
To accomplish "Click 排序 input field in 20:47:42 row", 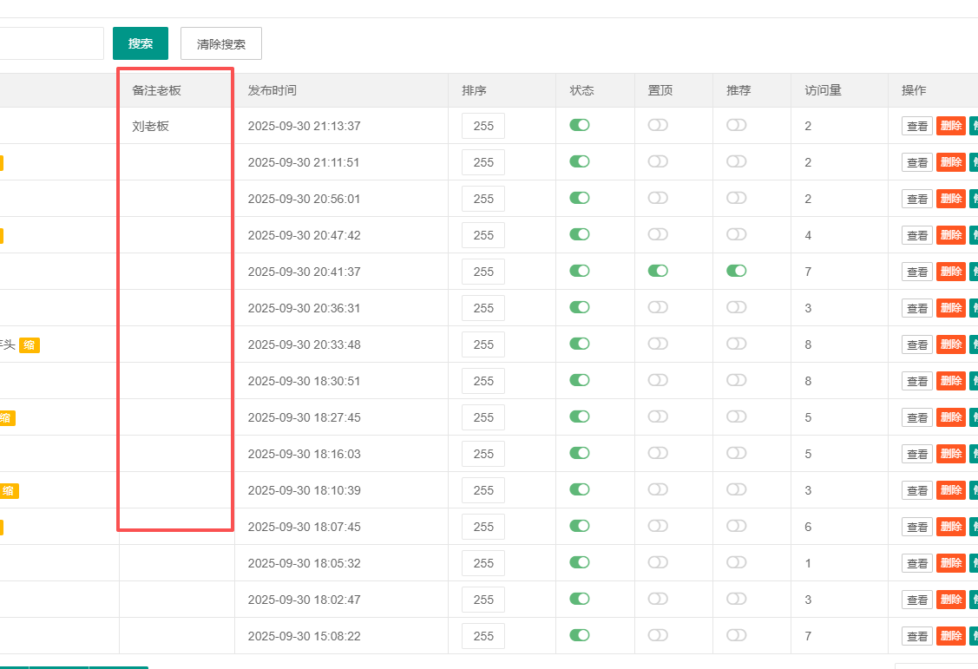I will tap(482, 235).
